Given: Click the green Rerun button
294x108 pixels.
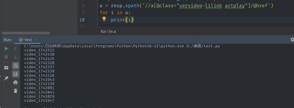Looking at the screenshot, I should tap(6, 49).
